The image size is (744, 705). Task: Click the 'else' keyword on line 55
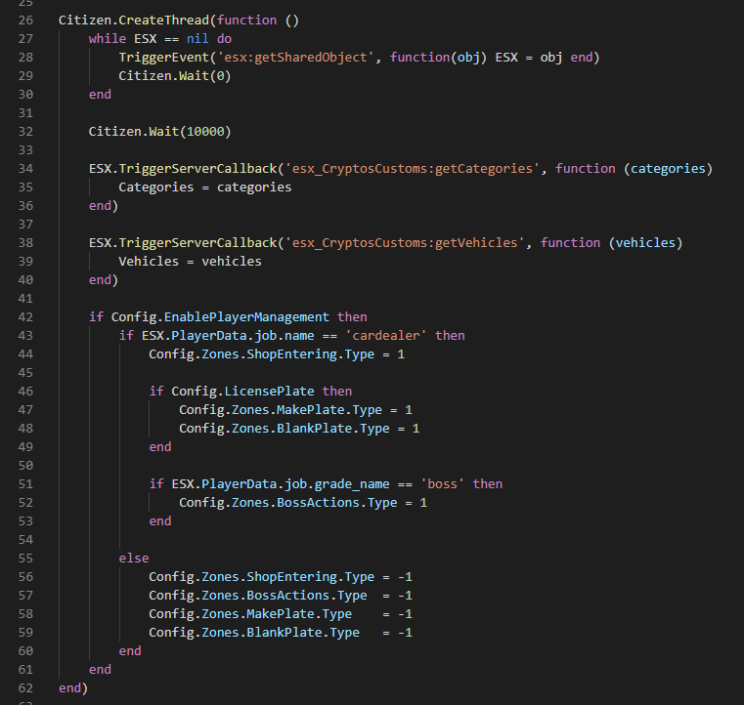pyautogui.click(x=134, y=559)
